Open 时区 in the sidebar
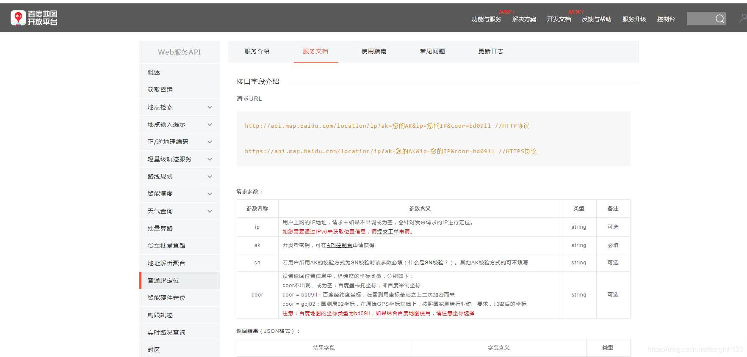747x357 pixels. tap(180, 349)
